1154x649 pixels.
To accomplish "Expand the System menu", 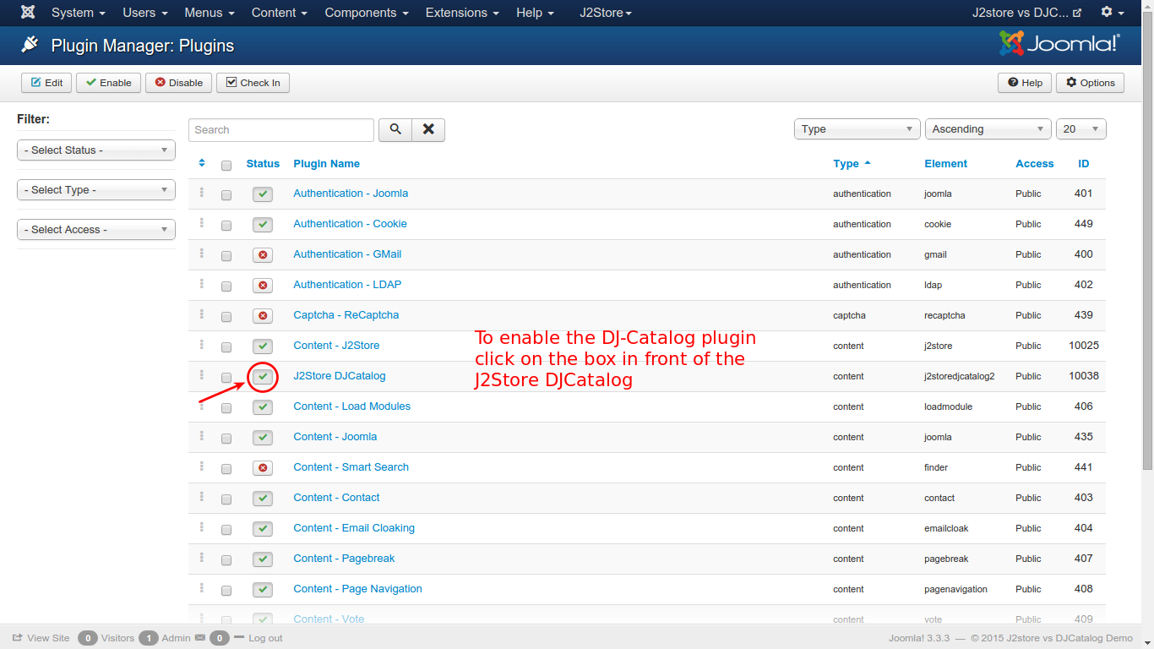I will pos(79,13).
